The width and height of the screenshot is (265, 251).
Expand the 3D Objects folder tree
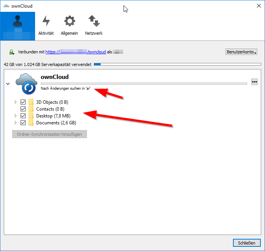click(15, 102)
